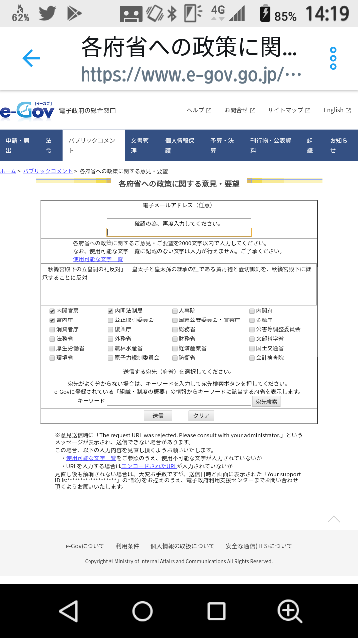Check the 人事院 checkbox
The image size is (358, 638).
175,311
